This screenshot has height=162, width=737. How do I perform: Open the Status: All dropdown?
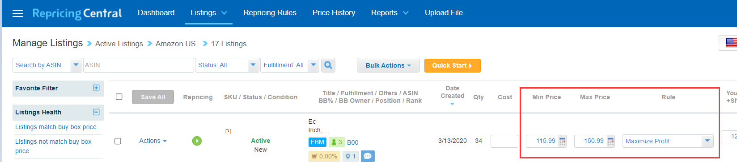coord(228,65)
